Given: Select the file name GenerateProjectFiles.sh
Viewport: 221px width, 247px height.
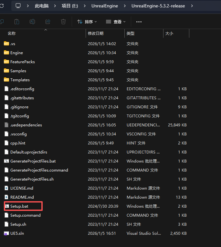Looking at the screenshot, I should [32, 179].
